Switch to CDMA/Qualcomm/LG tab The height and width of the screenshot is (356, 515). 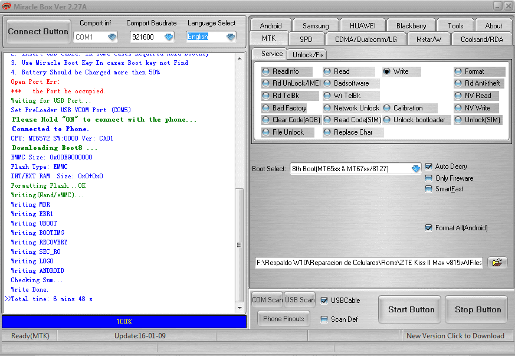click(366, 39)
